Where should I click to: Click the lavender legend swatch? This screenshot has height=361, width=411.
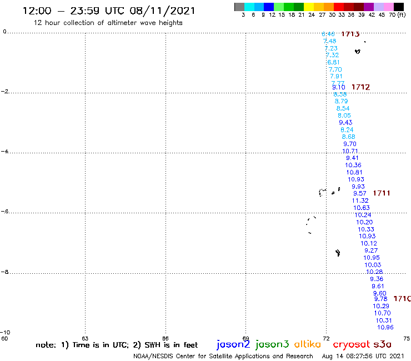379,7
